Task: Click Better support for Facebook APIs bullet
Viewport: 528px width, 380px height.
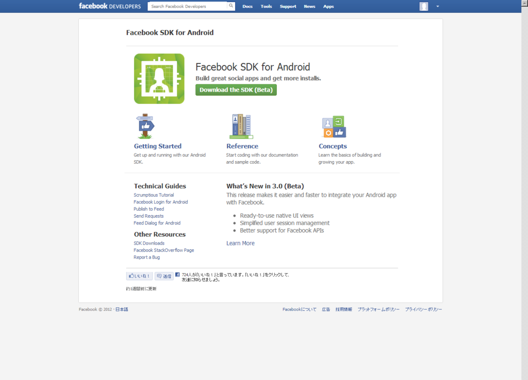Action: (282, 230)
